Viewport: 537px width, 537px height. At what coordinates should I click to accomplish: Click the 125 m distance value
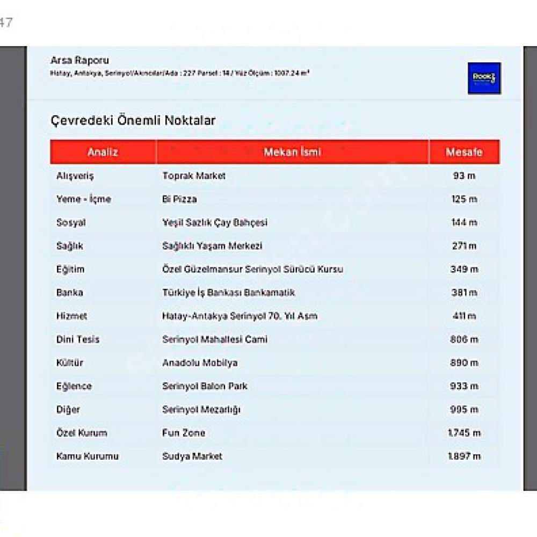[465, 199]
